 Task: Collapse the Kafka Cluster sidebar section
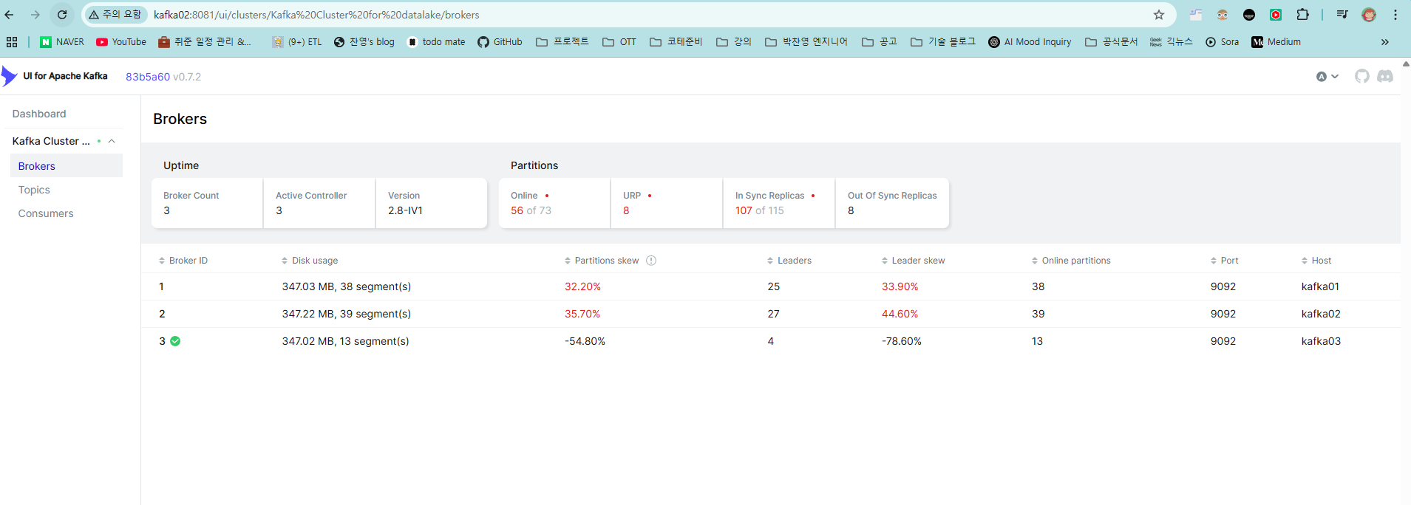[x=112, y=141]
